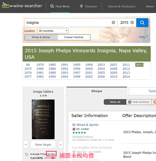Click the 2015 Joseph Phelps Vineyards title
Viewport: 156px width, 161px height.
(x=86, y=54)
